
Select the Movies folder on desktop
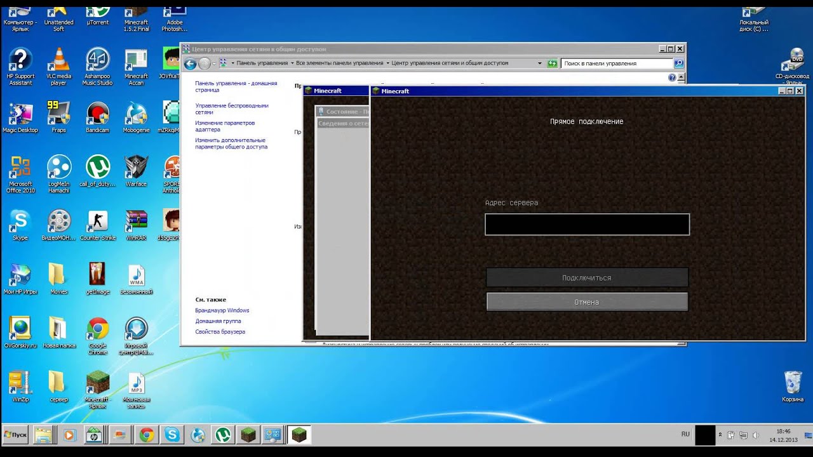click(x=58, y=279)
